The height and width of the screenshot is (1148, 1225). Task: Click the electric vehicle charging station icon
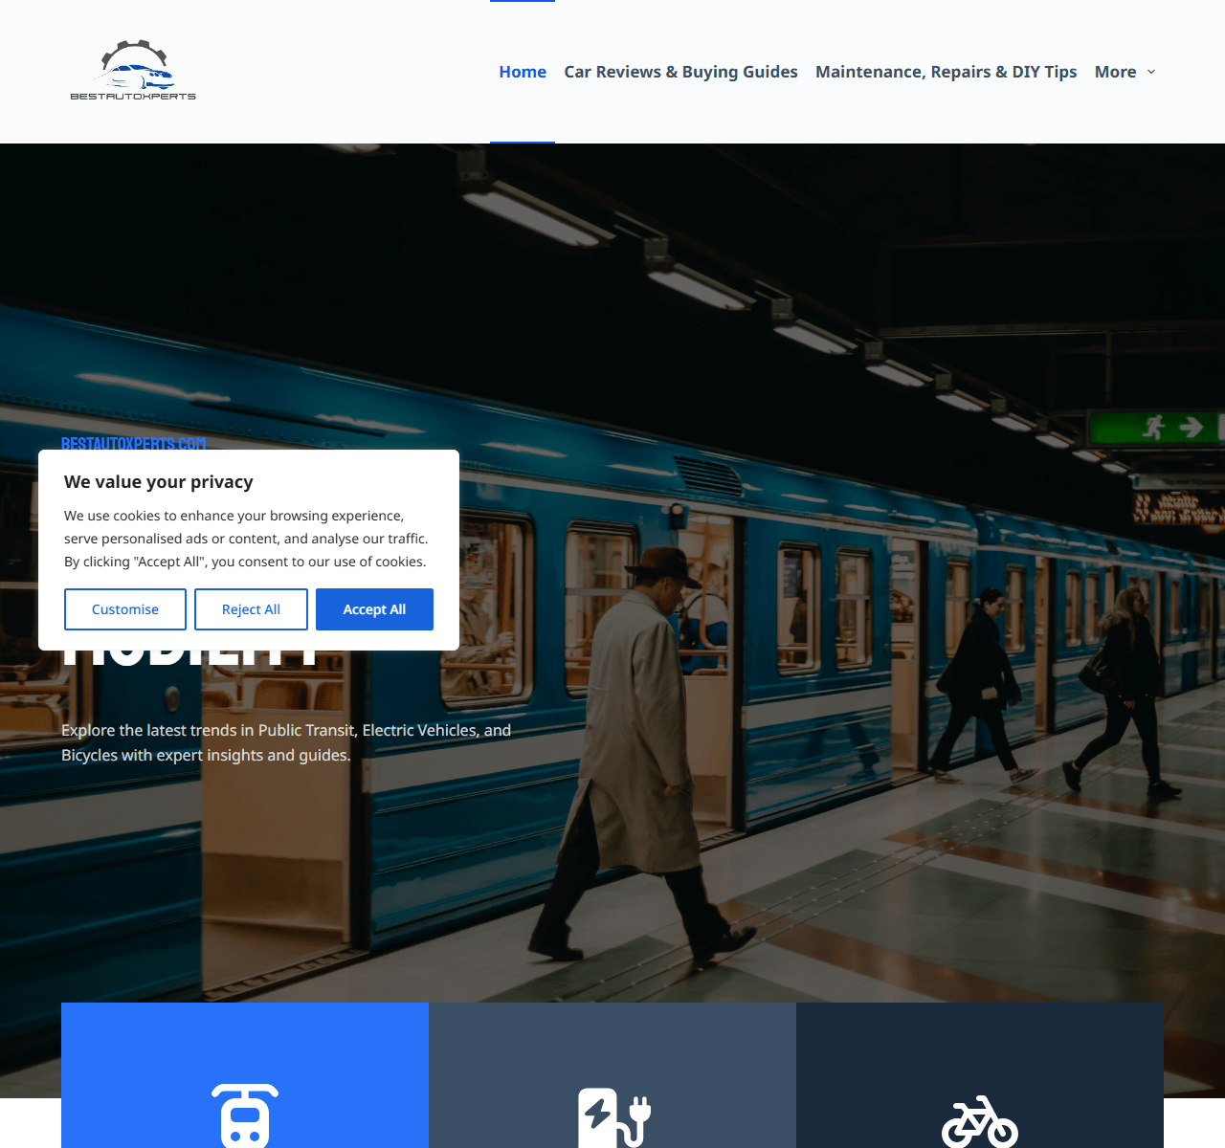pos(613,1116)
